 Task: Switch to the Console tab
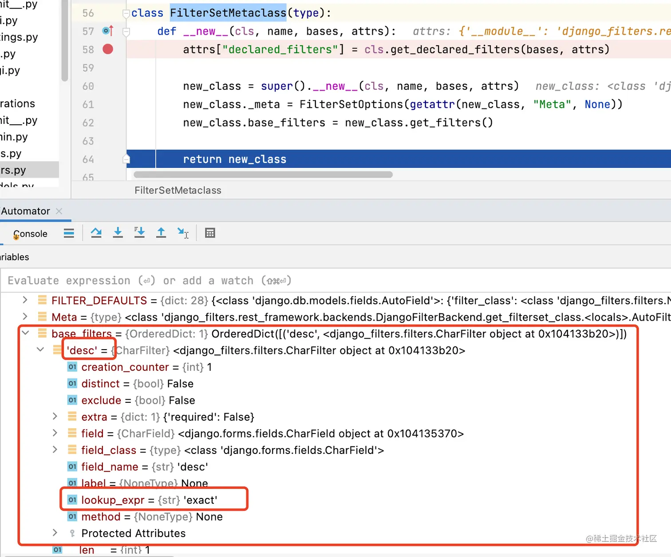pos(30,234)
